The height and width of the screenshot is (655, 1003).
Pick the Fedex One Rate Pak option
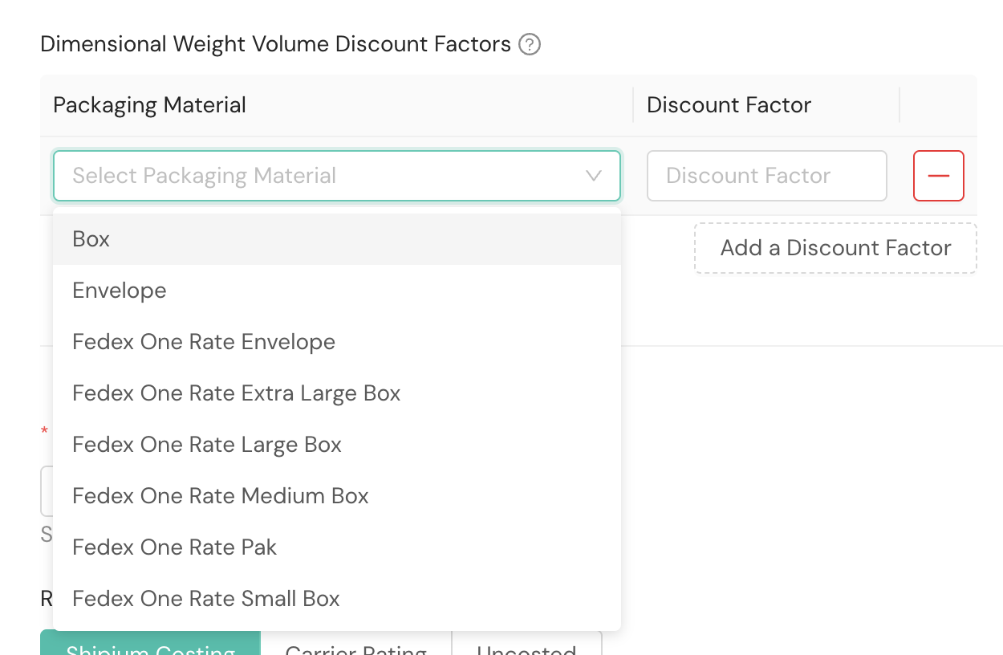175,547
